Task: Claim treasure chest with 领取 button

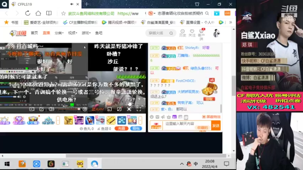Action: point(209,99)
